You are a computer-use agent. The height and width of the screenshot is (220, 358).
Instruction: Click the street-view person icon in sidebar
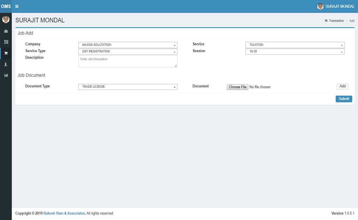pos(6,64)
